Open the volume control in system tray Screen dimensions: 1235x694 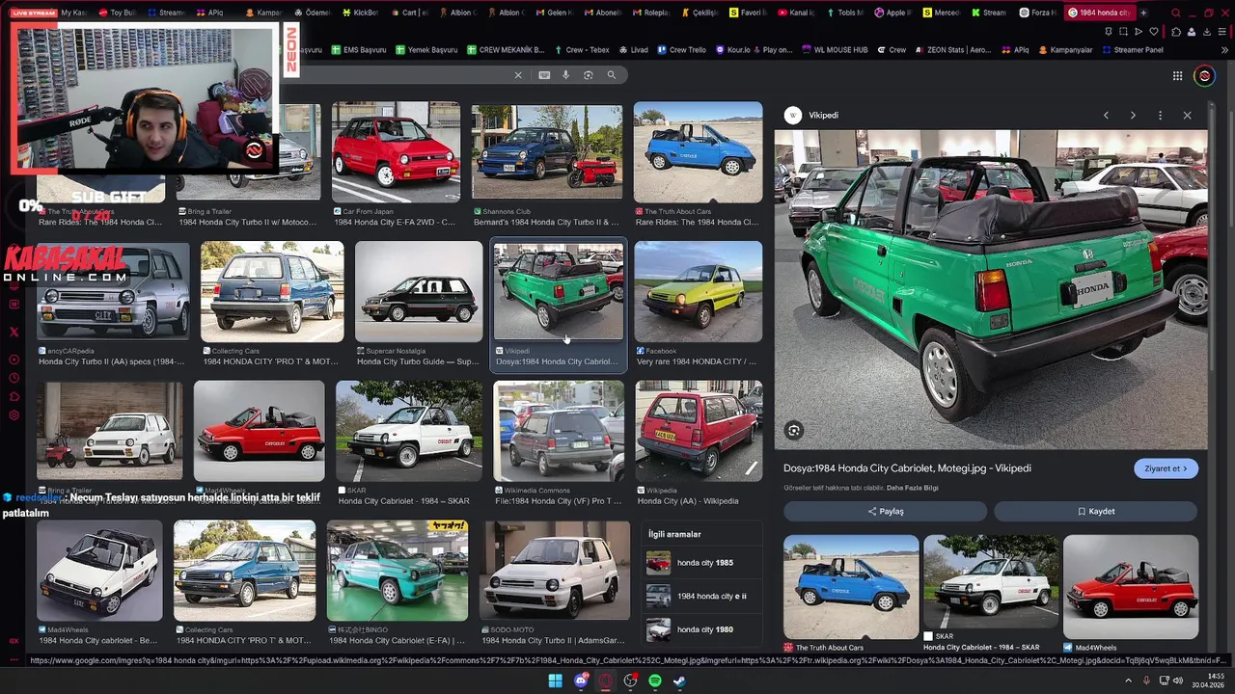click(1178, 681)
